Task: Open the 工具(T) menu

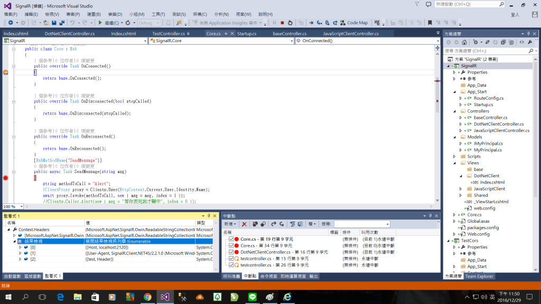Action: point(158,14)
